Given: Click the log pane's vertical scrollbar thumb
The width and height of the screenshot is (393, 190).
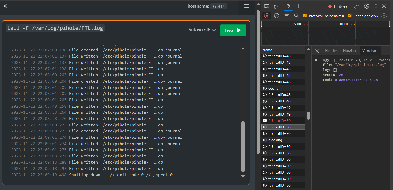Looking at the screenshot, I should [243, 147].
